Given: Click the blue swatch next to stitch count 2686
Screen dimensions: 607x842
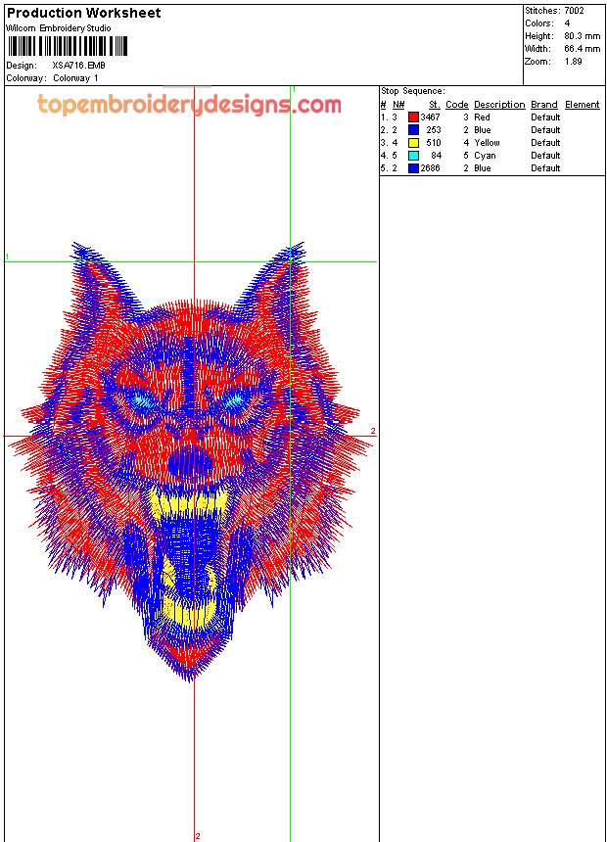Looking at the screenshot, I should tap(413, 168).
